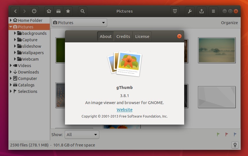Toggle the lightbulb properties button
The width and height of the screenshot is (248, 156).
(235, 145)
